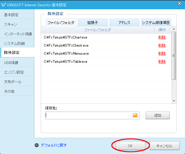Select row C:¥FxTatujin¥STFxMenus.exe
This screenshot has width=185, height=154.
click(x=105, y=54)
